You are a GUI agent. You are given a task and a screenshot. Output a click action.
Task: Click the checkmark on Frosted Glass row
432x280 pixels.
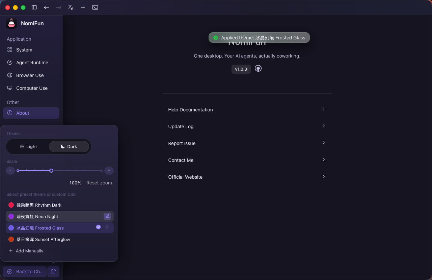(98, 227)
